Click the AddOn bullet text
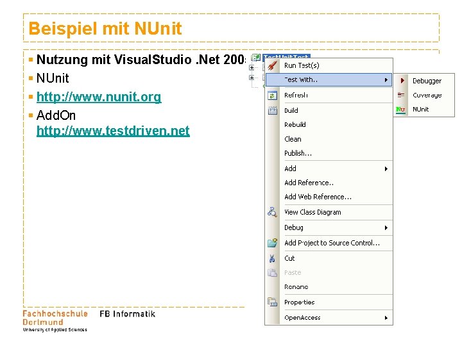Screen dimensions: 462x346 tap(56, 115)
